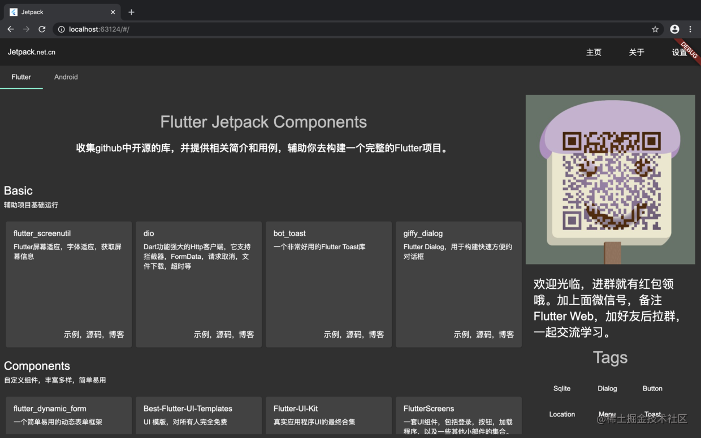Click the 自定义组件，丰富多样，简单易用 subtitle

[55, 380]
